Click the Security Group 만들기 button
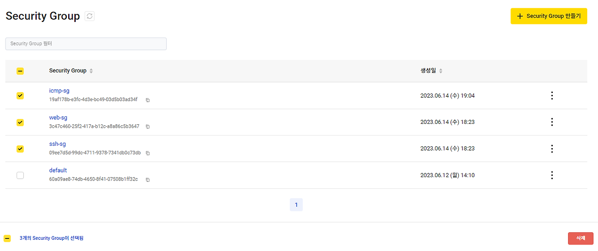 pyautogui.click(x=549, y=16)
